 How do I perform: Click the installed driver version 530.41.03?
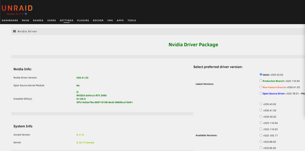pos(82,78)
